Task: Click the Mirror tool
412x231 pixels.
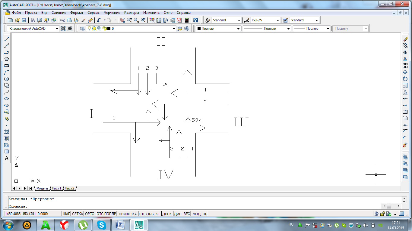Action: 405,52
